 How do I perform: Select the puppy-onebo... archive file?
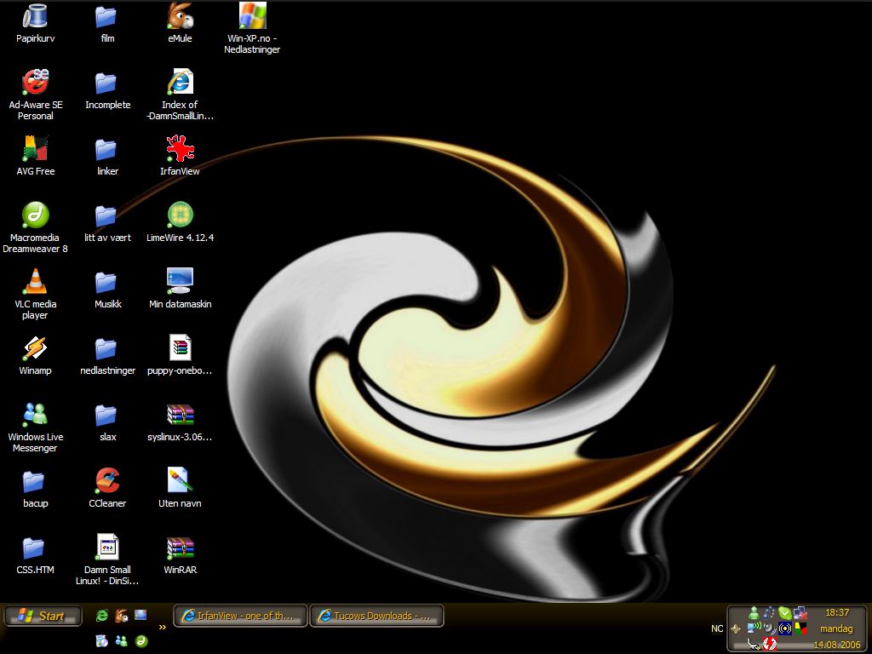point(180,355)
